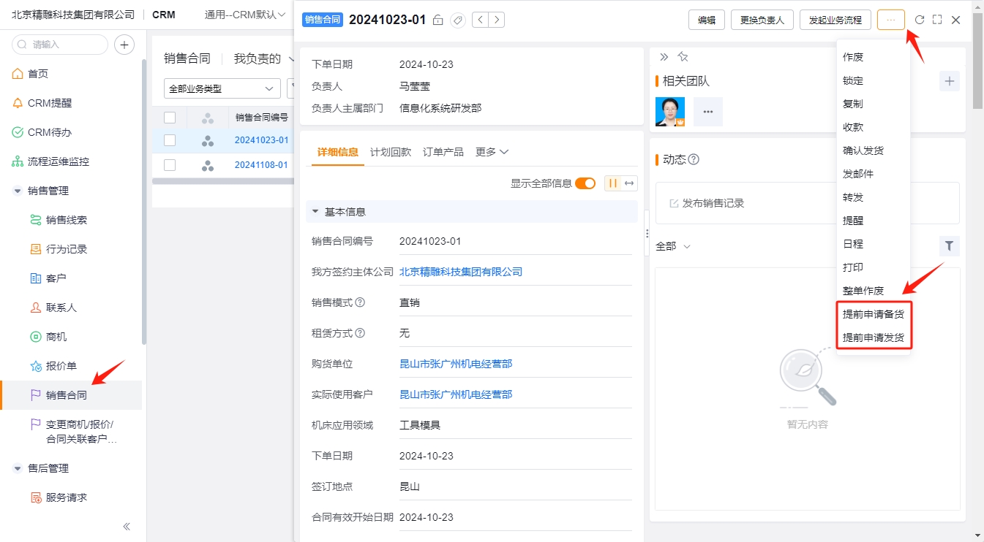Open 全部 filter dropdown in 动态

pyautogui.click(x=673, y=246)
